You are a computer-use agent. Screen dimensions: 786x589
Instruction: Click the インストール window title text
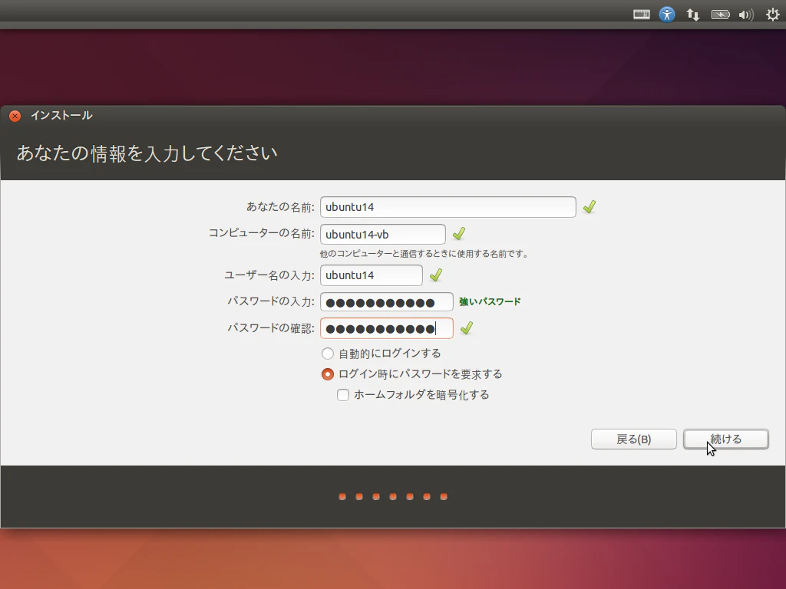(61, 116)
